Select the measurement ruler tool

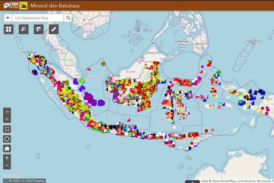tap(53, 30)
